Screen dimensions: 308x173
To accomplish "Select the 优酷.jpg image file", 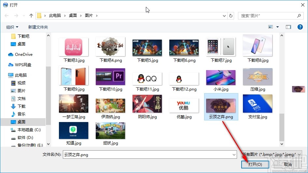I will (x=184, y=107).
